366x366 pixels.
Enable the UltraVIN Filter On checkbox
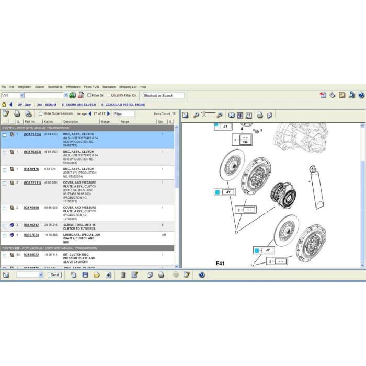click(x=109, y=95)
